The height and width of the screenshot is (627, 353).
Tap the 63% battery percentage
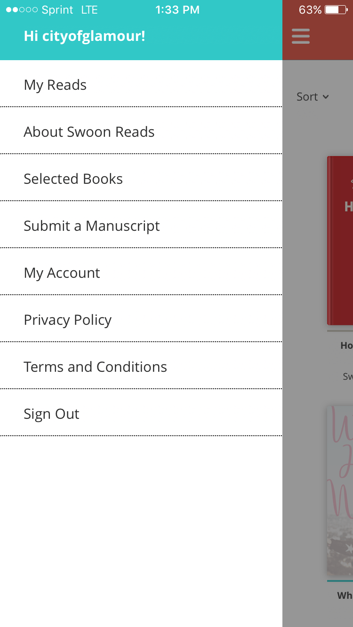click(x=310, y=10)
